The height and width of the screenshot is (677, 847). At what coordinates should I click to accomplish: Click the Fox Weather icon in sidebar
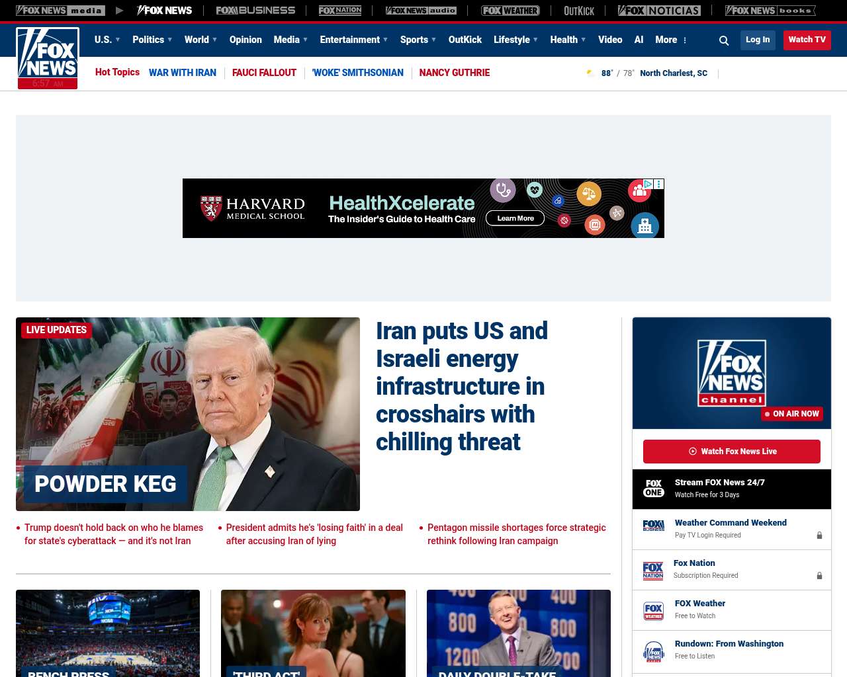coord(654,611)
